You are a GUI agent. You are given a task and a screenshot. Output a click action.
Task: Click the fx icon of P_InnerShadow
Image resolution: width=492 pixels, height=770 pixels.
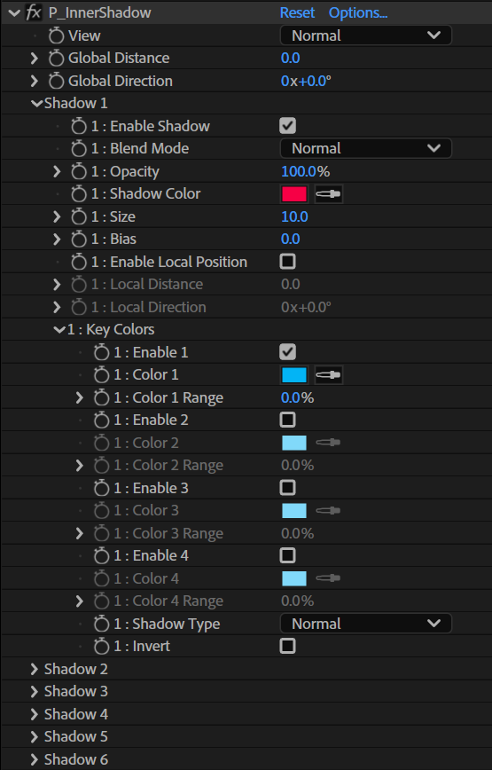pos(34,12)
